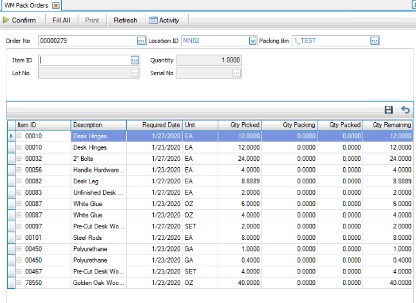This screenshot has height=303, width=416.
Task: Click the Fill All button
Action: 61,21
